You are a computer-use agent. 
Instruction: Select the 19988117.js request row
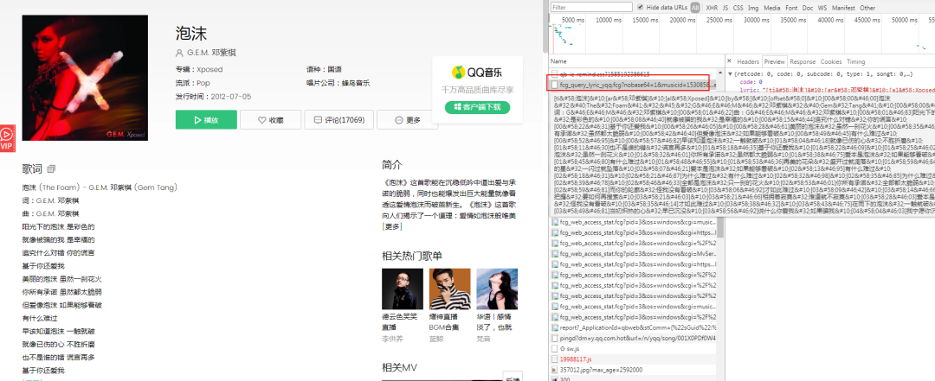pyautogui.click(x=633, y=359)
